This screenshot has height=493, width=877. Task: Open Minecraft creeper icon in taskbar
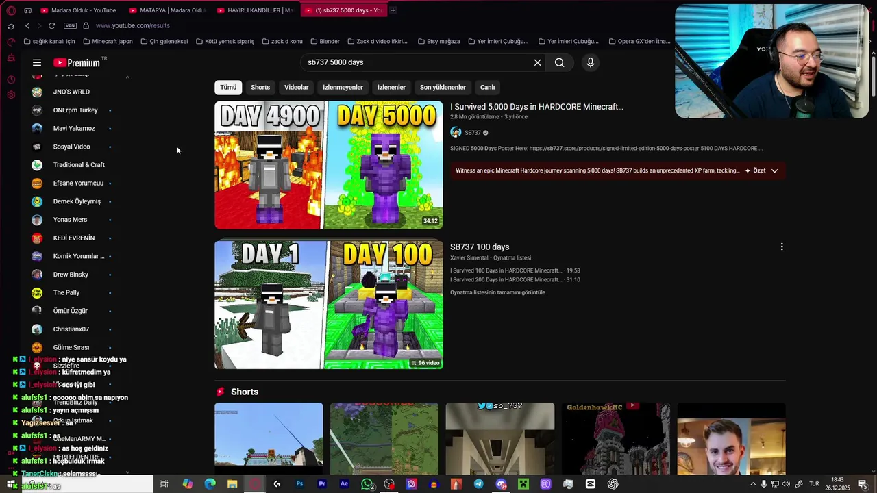pos(523,484)
